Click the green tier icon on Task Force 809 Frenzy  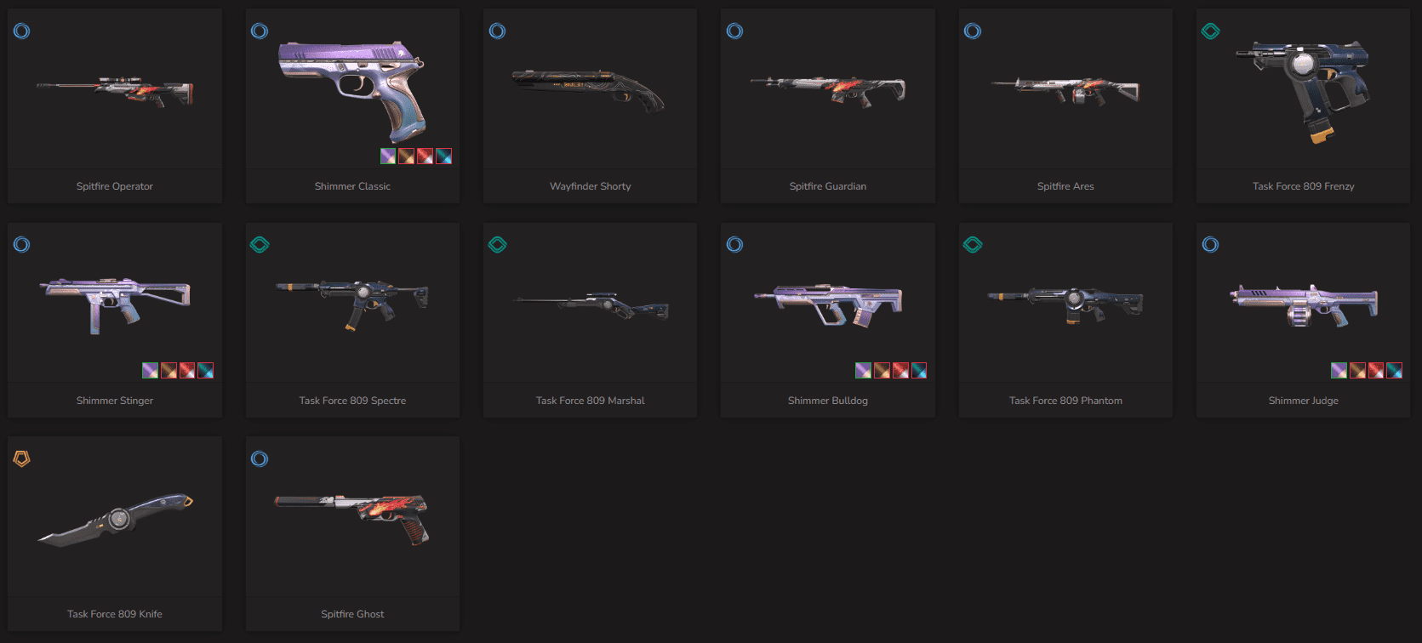pyautogui.click(x=1210, y=31)
